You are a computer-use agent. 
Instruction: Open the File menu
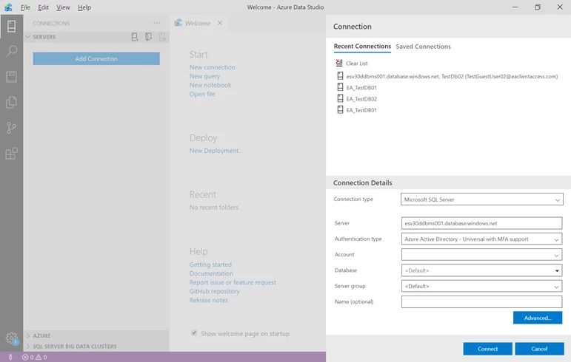pyautogui.click(x=25, y=7)
